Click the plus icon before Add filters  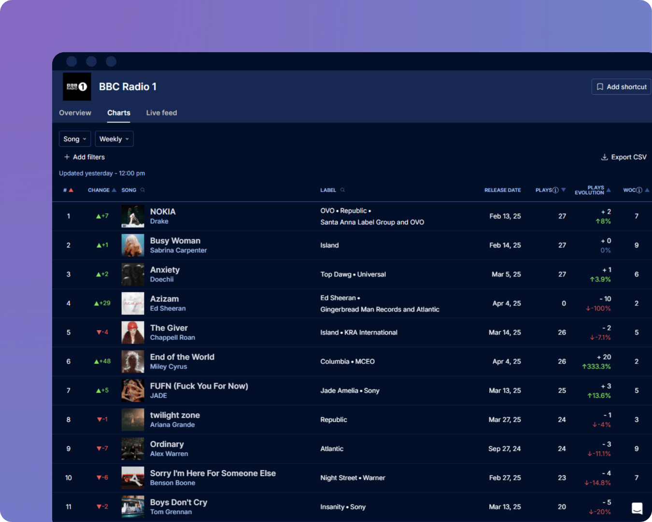(x=67, y=157)
